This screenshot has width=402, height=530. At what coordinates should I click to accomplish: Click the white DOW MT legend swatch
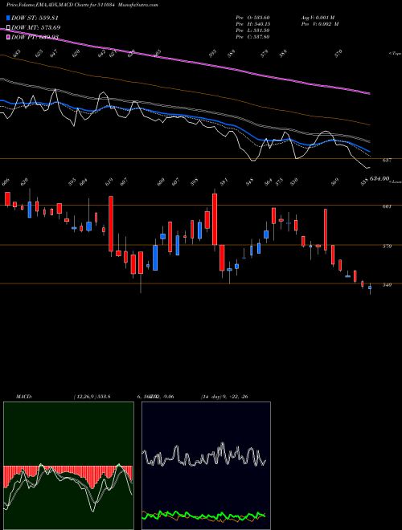[x=8, y=28]
